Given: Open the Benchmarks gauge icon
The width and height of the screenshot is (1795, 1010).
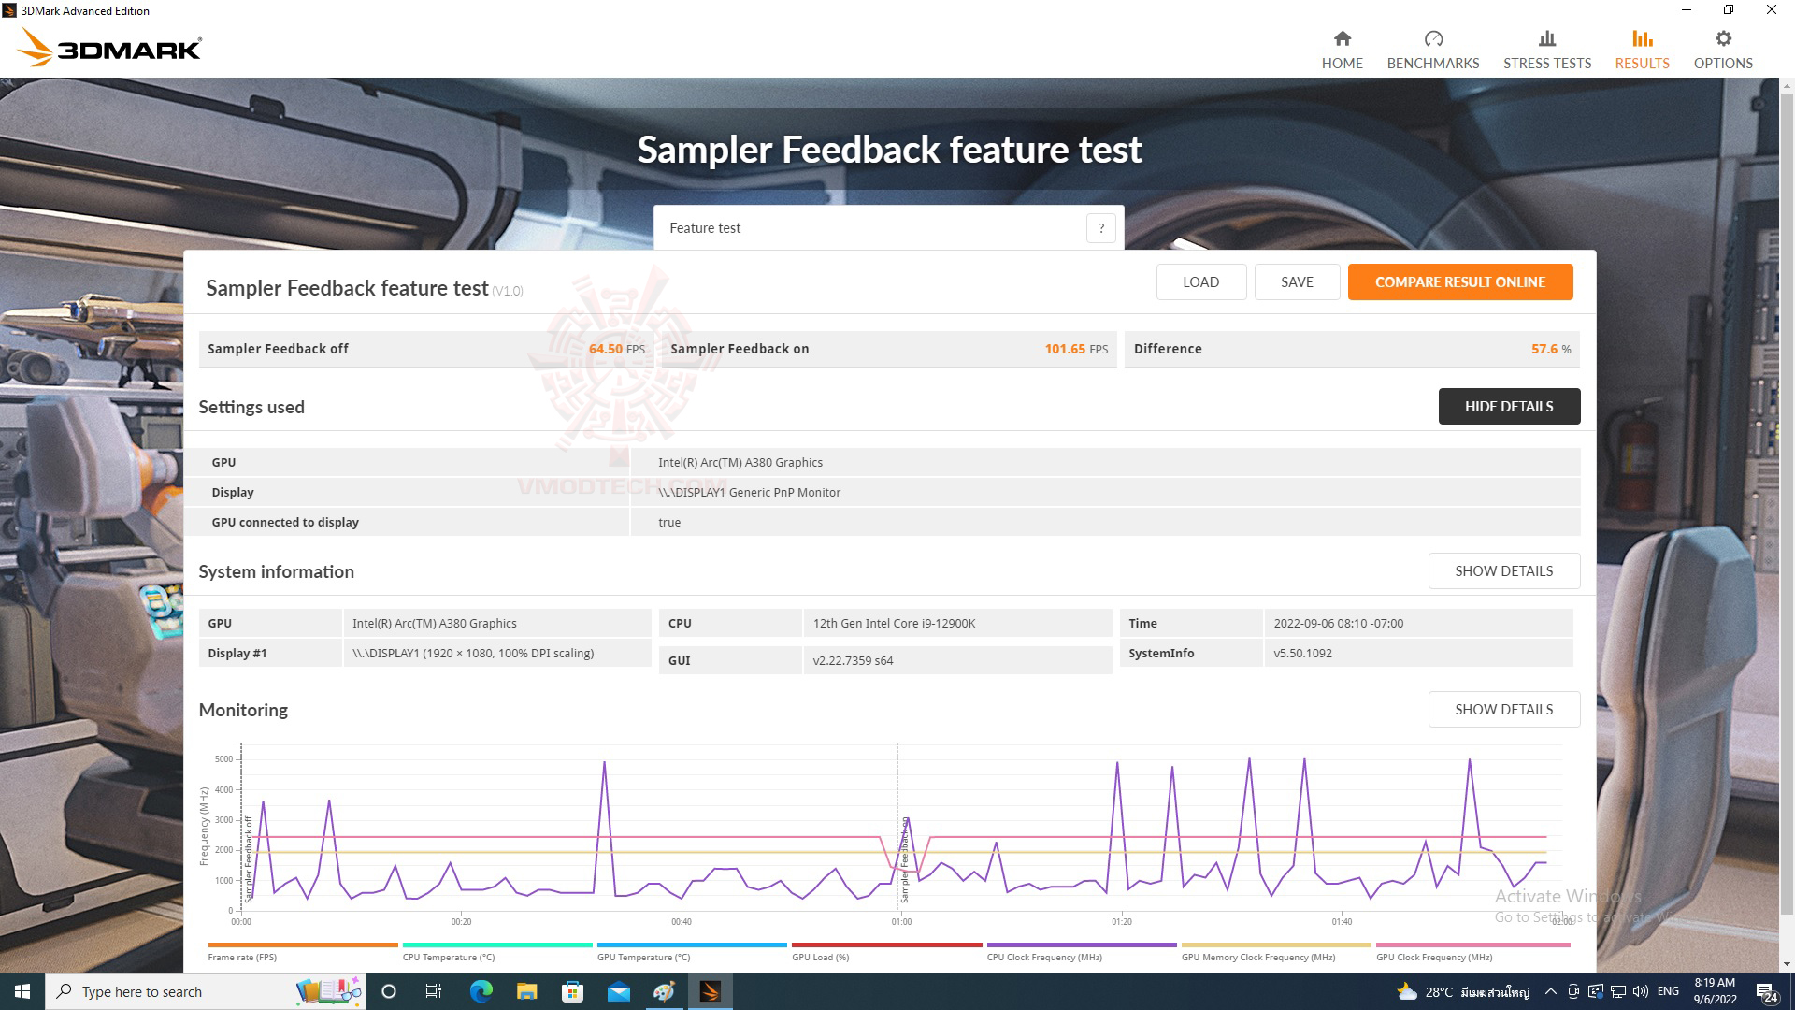Looking at the screenshot, I should click(x=1432, y=38).
